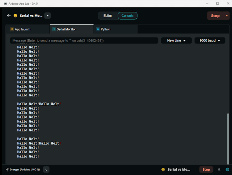Change the 9600 baud rate dropdown
Image resolution: width=232 pixels, height=175 pixels.
pos(210,41)
